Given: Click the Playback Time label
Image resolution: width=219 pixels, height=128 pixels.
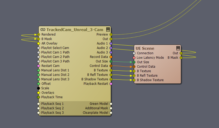Looking at the screenshot, I should point(52,97).
